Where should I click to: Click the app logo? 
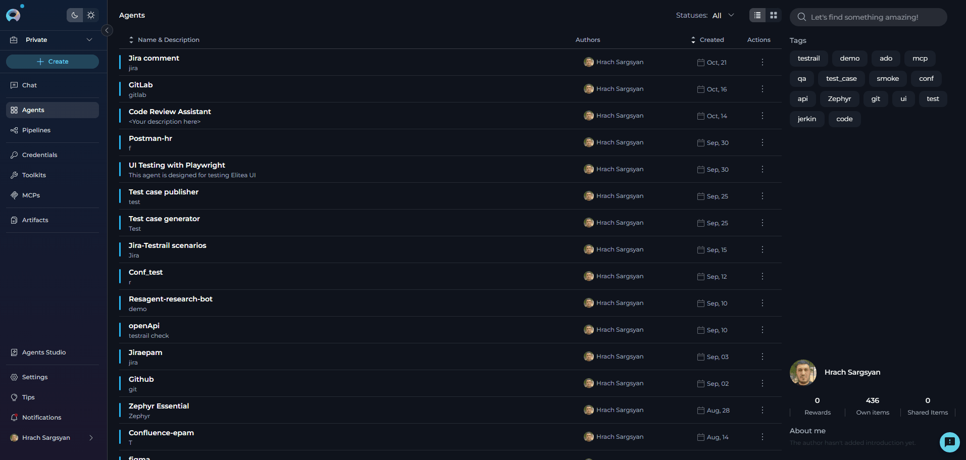pyautogui.click(x=13, y=15)
